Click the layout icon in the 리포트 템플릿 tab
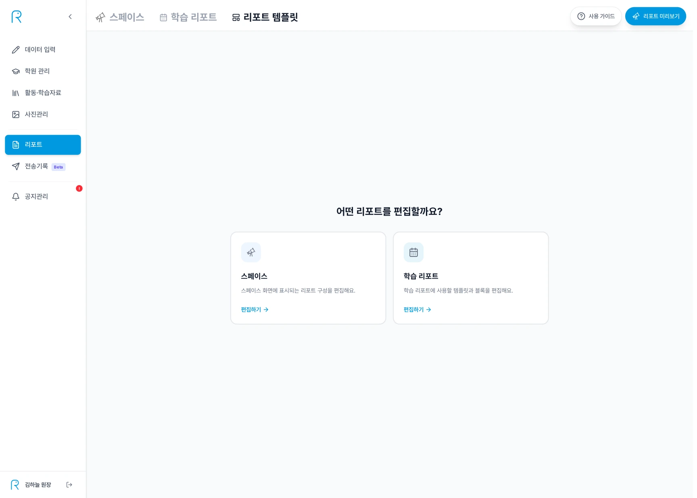 pos(236,17)
